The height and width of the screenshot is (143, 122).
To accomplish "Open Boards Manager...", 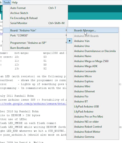I will point(93,31).
